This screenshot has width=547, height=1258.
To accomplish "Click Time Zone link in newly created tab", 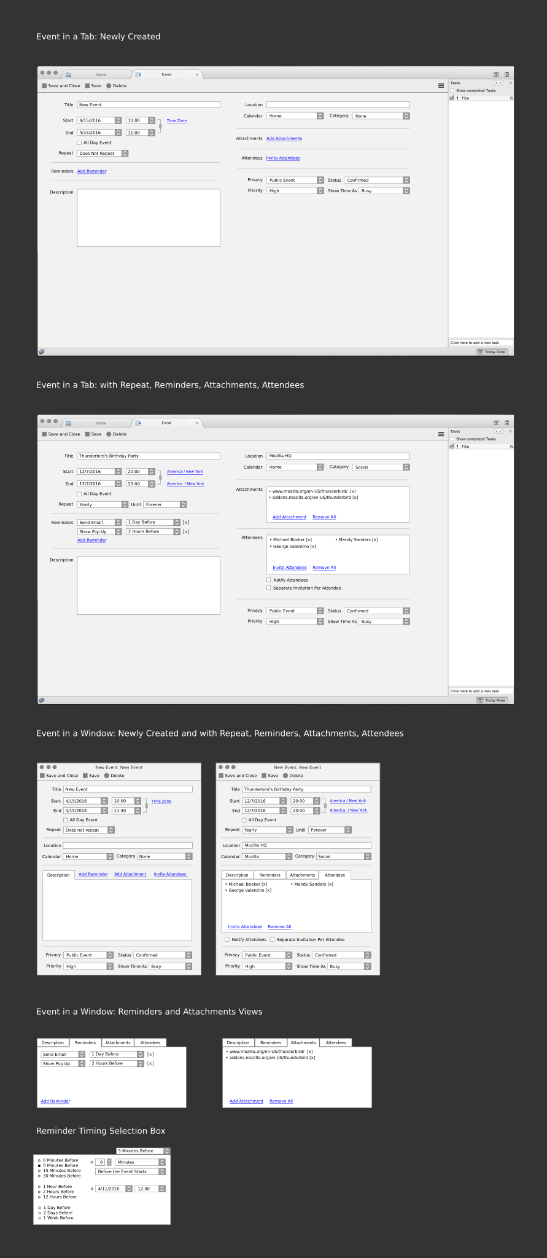I will (177, 121).
